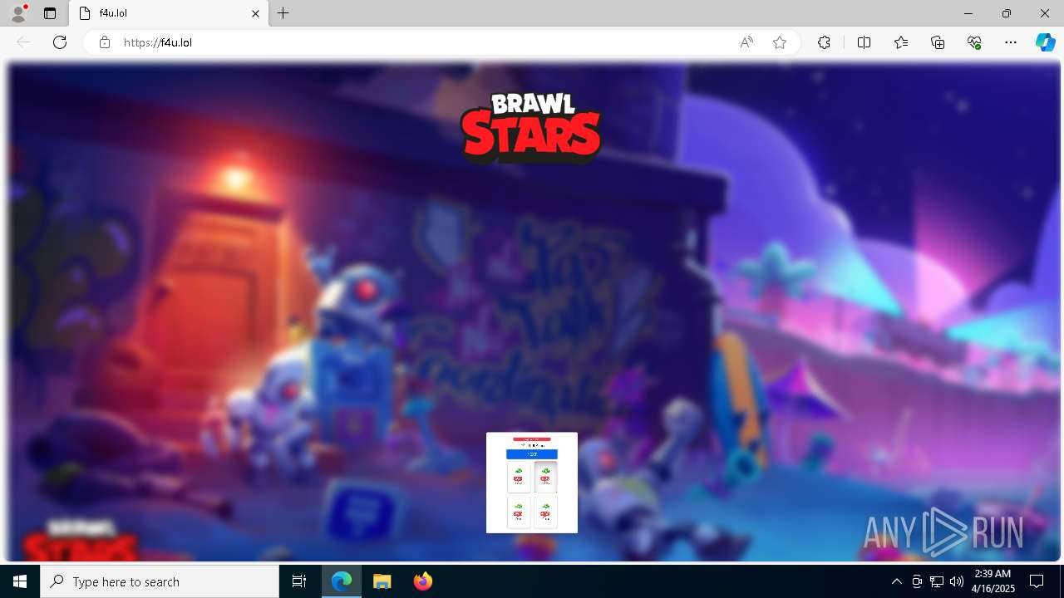View site information lock icon
The image size is (1064, 598).
[x=105, y=42]
